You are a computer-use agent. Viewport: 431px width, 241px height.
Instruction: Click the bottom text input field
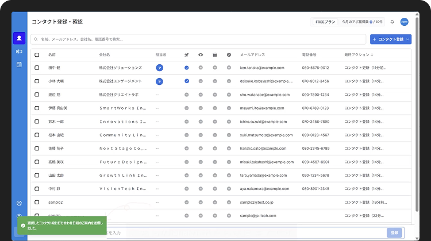tap(246, 233)
